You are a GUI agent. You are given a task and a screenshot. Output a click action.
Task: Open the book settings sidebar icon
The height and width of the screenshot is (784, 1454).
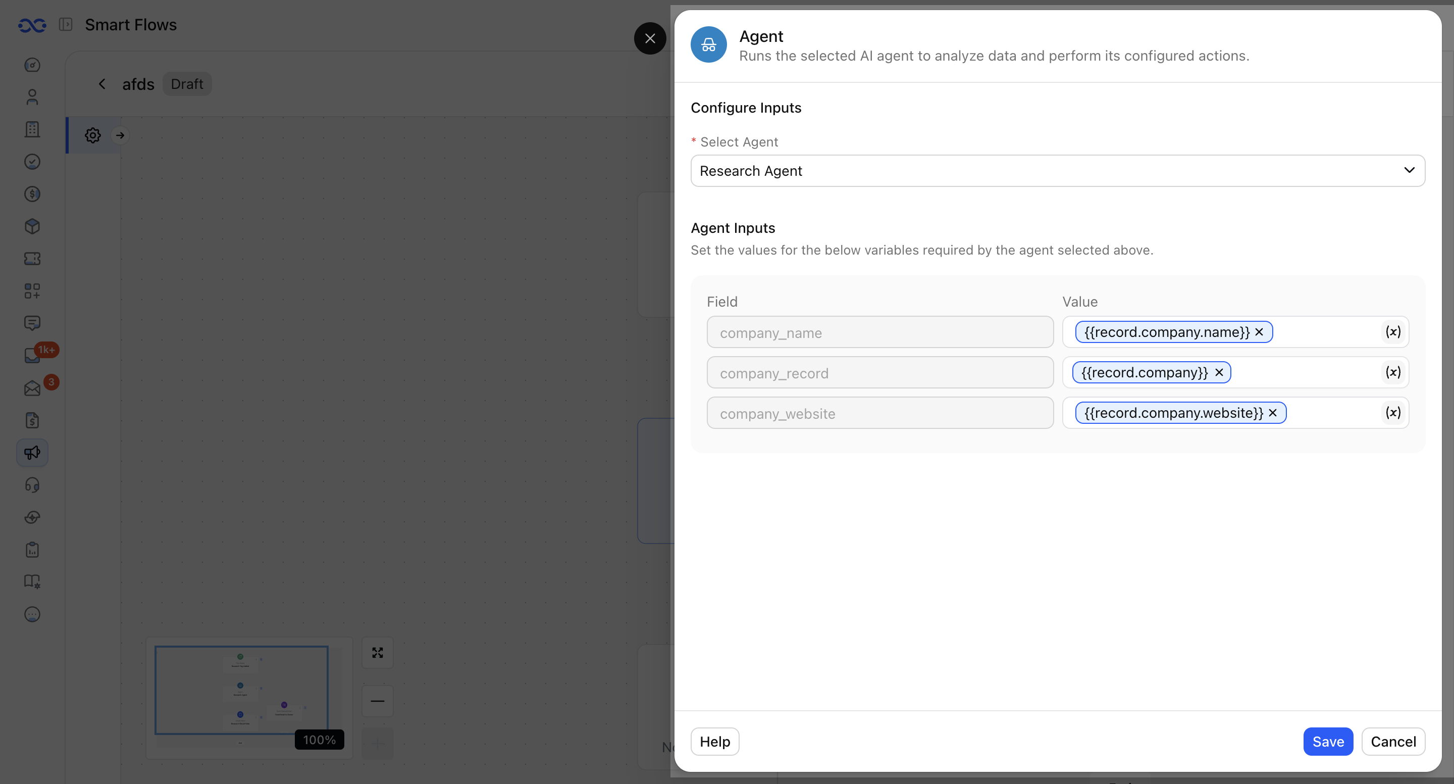pos(32,582)
